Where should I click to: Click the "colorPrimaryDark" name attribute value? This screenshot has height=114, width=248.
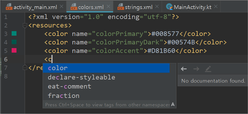[128, 42]
